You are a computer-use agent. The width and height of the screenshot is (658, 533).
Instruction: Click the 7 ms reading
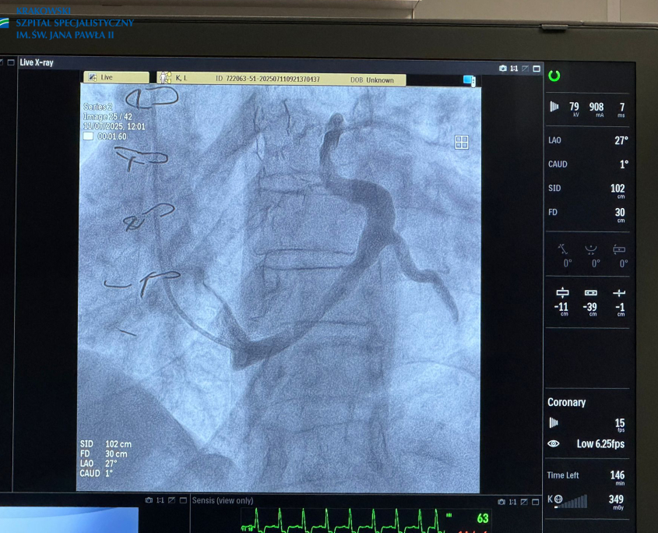(621, 109)
